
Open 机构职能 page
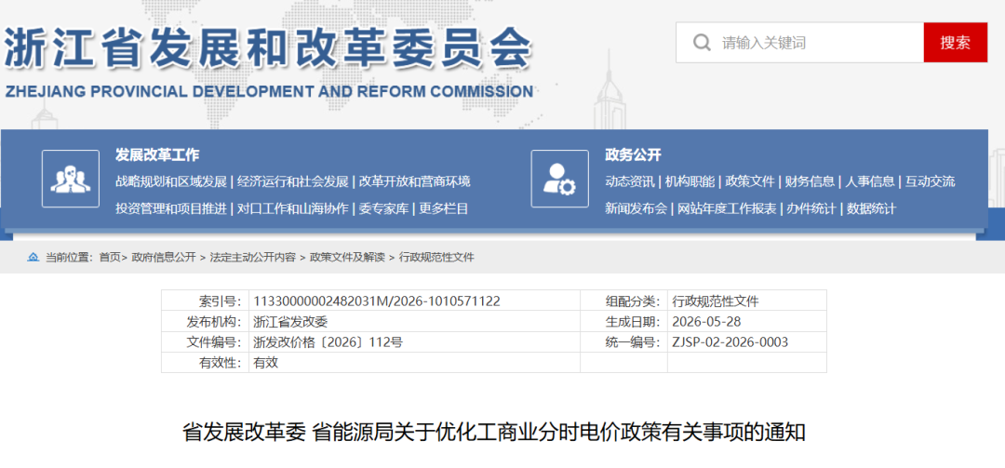click(690, 181)
